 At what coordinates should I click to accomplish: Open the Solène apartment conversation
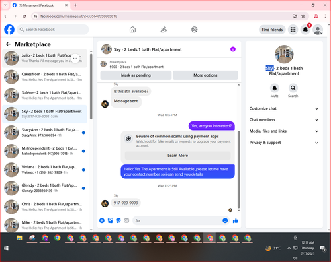click(44, 96)
